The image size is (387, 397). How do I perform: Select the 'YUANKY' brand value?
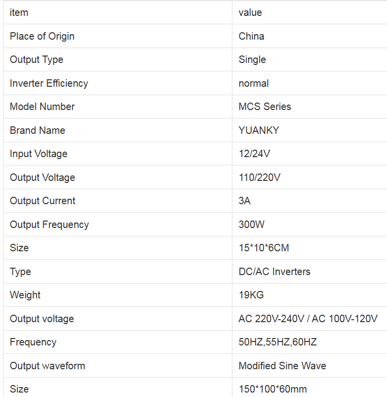click(x=259, y=130)
